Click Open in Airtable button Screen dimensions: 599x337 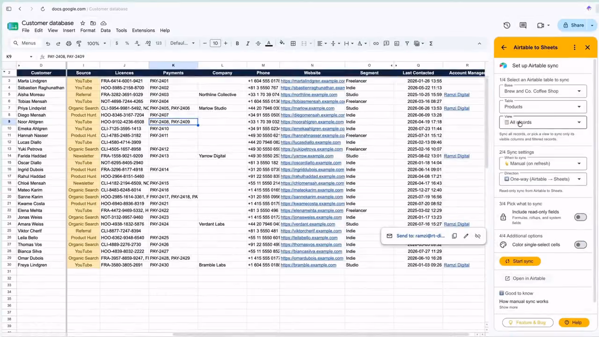click(524, 278)
